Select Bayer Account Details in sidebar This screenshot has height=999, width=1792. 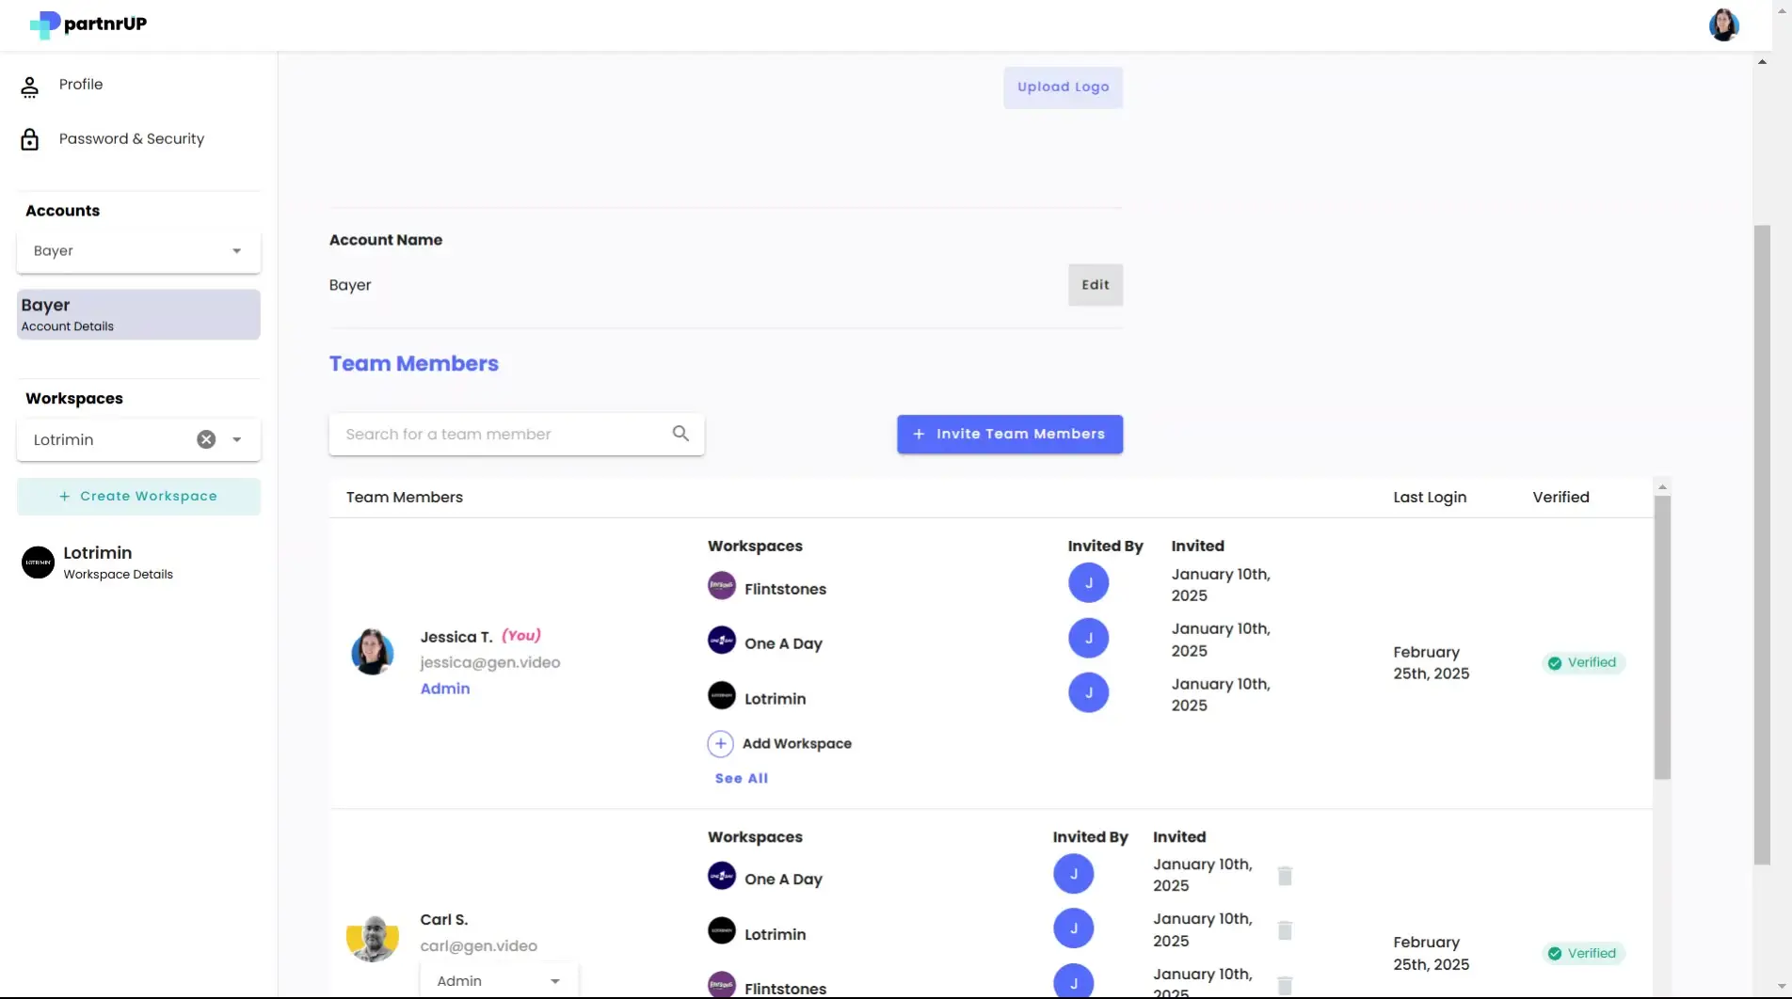[x=137, y=314]
